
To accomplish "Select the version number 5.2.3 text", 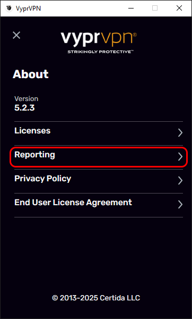I will 24,108.
